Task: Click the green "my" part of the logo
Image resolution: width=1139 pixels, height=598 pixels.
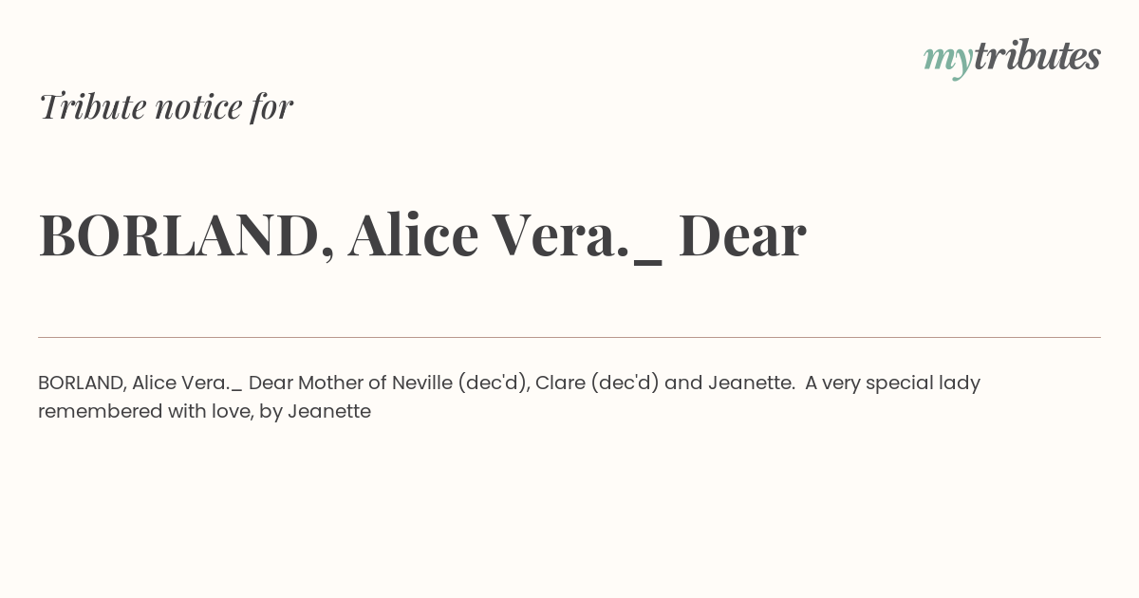Action: (948, 60)
